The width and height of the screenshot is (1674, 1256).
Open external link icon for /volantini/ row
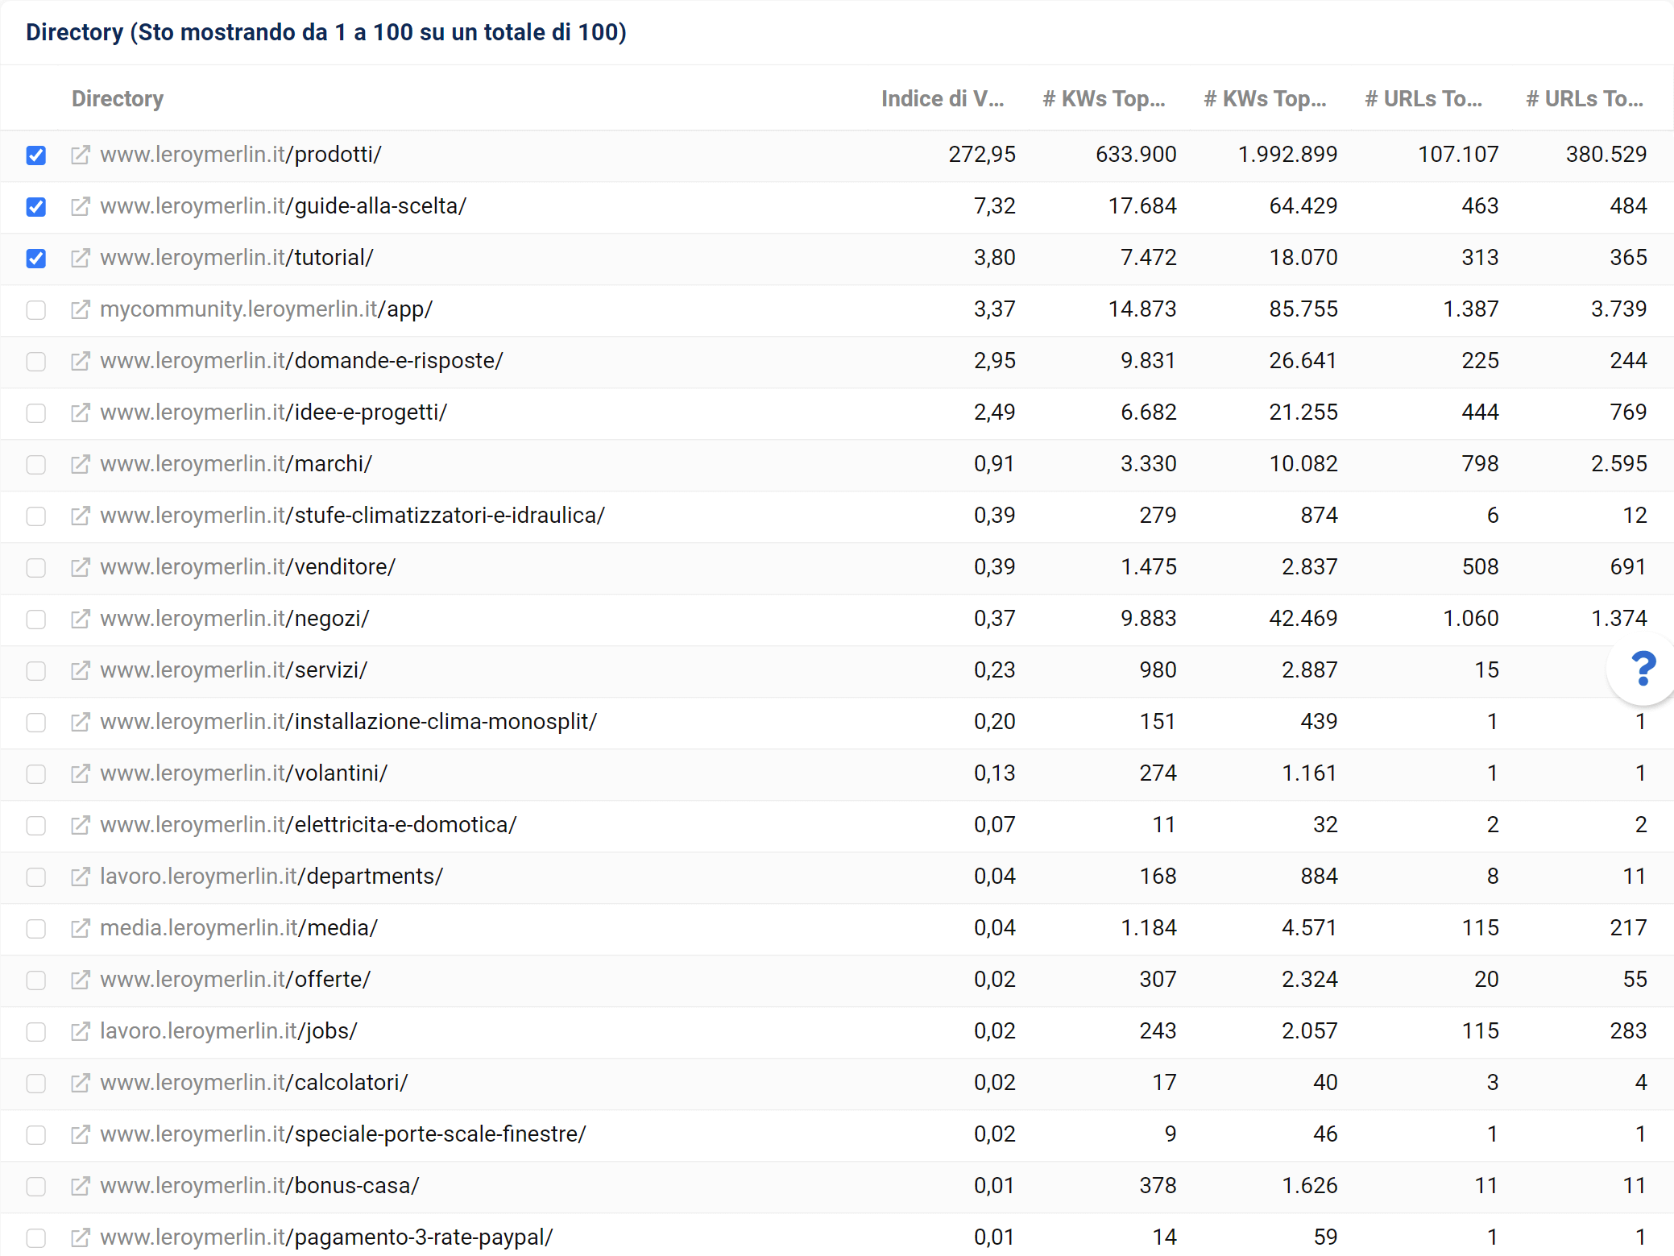(x=80, y=773)
